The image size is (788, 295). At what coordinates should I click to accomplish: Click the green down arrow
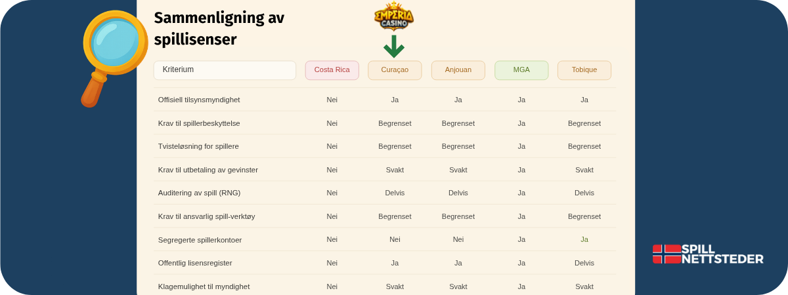tap(394, 47)
